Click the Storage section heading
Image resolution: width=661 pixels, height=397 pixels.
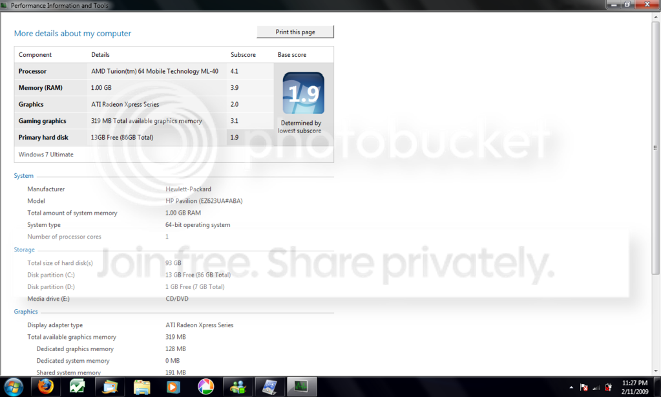click(x=24, y=250)
